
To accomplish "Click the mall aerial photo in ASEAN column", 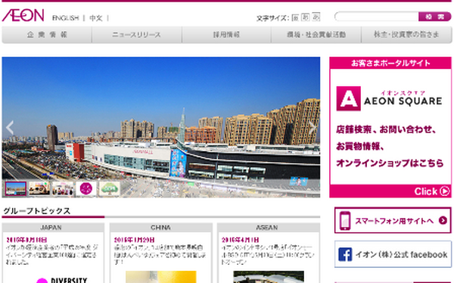I will pyautogui.click(x=269, y=277).
